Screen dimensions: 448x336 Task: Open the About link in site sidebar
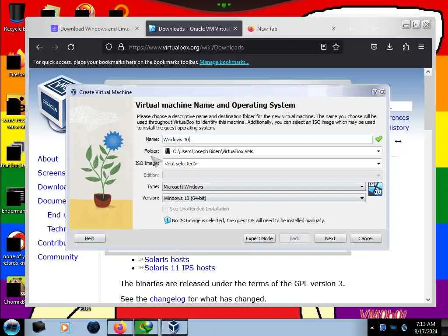[x=48, y=159]
